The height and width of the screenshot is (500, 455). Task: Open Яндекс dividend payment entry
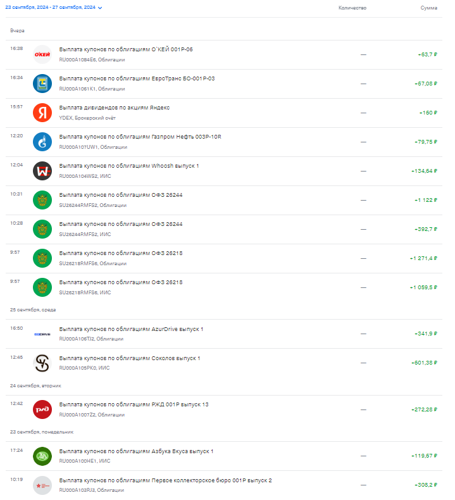tap(224, 113)
